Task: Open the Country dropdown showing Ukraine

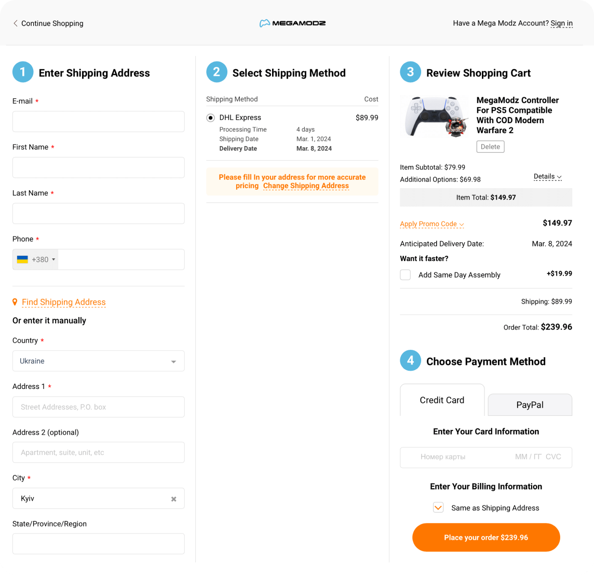Action: pos(98,361)
